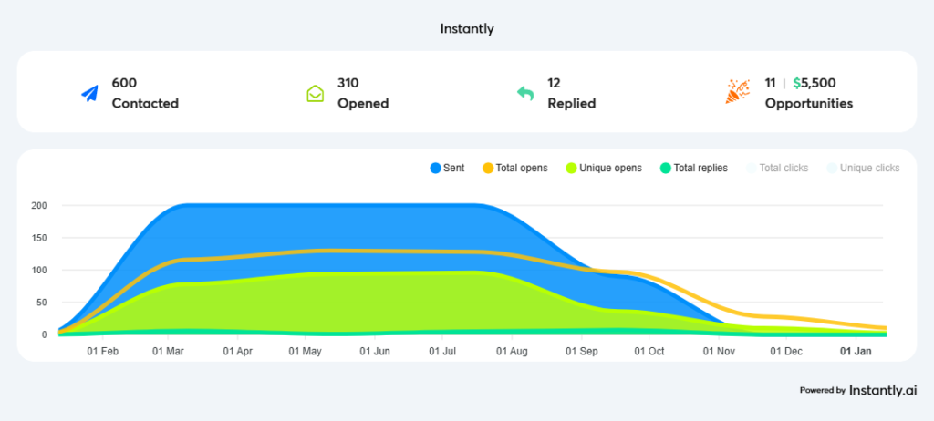Click the 01 Apr axis label

click(238, 352)
